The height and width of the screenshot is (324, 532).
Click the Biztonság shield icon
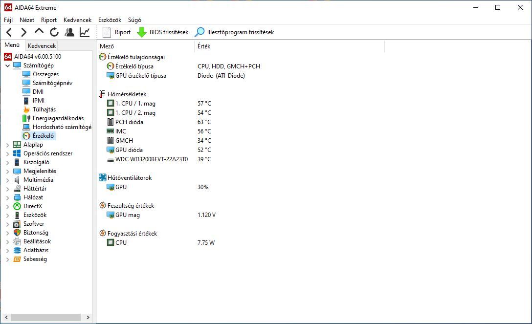[17, 233]
